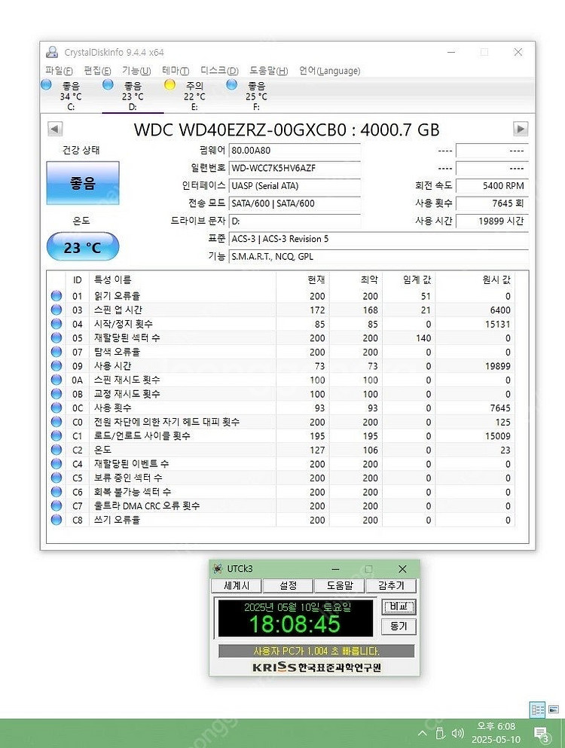Click the transfer mode field SATA/600

pos(295,203)
